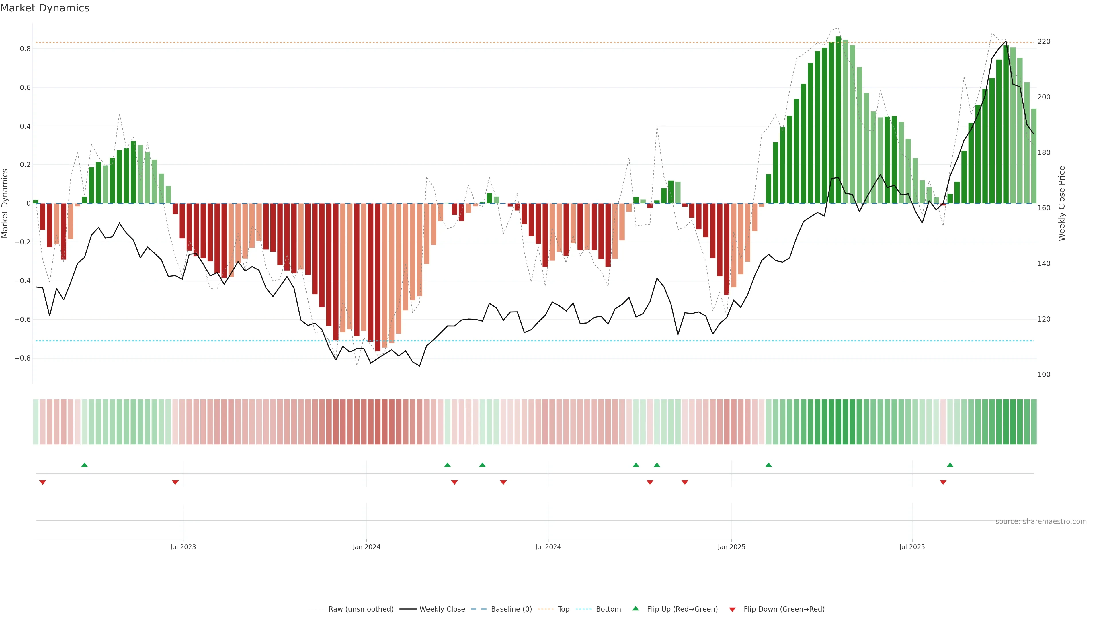Toggle the Weekly Close series in legend
Image resolution: width=1101 pixels, height=619 pixels.
point(442,609)
